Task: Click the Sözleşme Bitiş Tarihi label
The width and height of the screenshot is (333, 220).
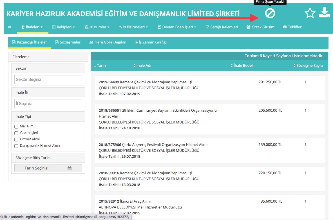Action: pos(33,158)
